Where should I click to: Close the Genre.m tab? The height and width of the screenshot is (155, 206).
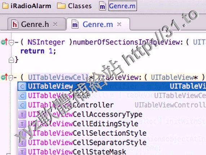tap(119, 24)
